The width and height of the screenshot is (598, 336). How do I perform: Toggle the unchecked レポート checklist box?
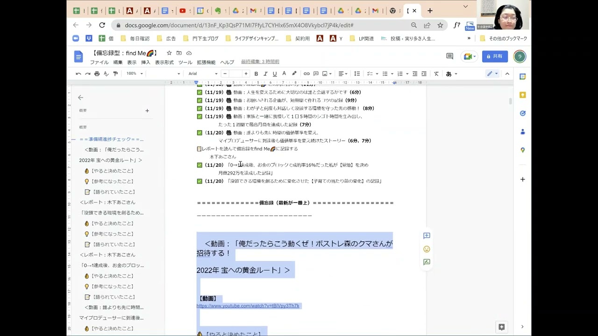point(199,149)
